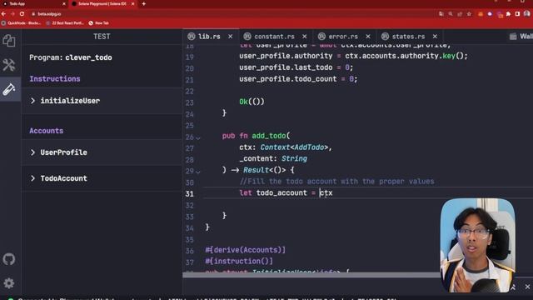Switch to the Todo App browser tab

33,3
